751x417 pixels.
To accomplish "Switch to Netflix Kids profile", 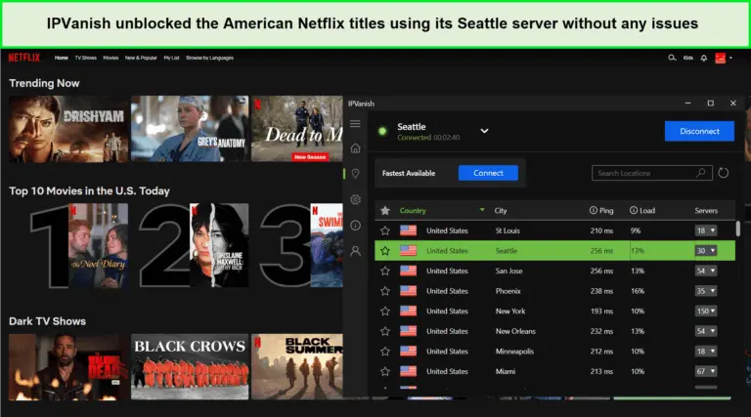I will pyautogui.click(x=687, y=58).
